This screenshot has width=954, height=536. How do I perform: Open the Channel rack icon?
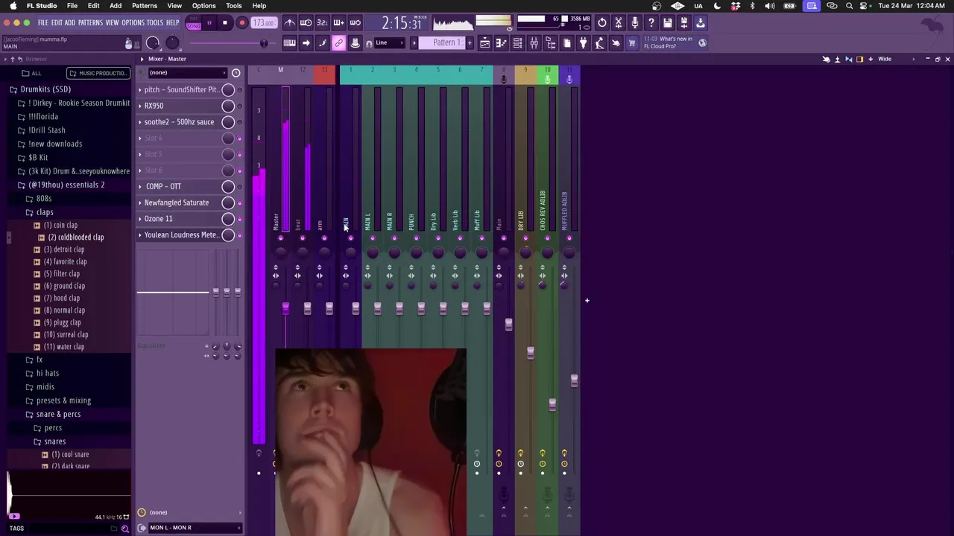(517, 43)
